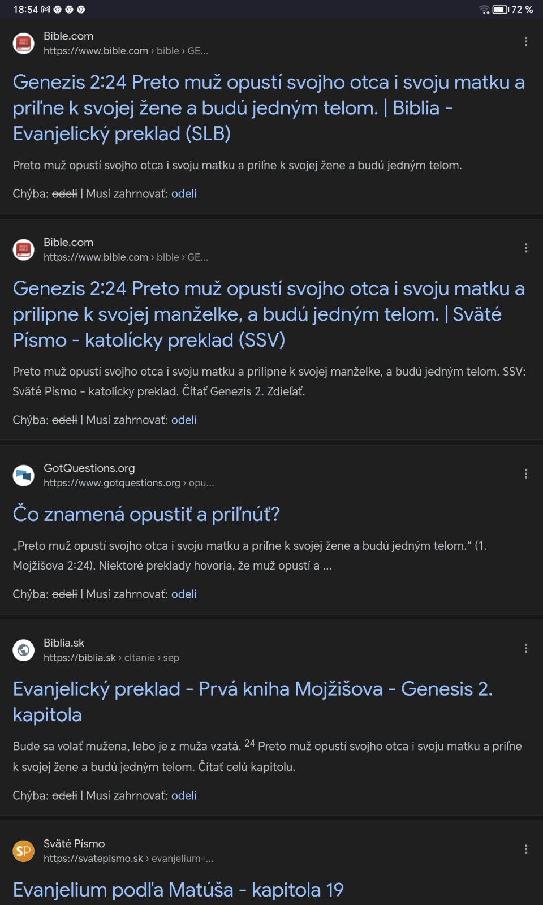
Task: Click "odeli" must-include link under GotQuestions result
Action: pos(184,594)
